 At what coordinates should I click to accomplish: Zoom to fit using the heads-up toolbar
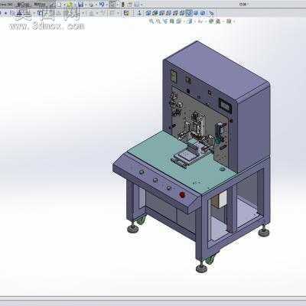click(151, 21)
